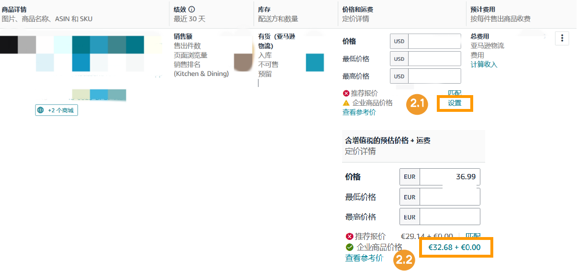
Task: Click 匹配 link beside USD 推荐报价
Action: 454,93
